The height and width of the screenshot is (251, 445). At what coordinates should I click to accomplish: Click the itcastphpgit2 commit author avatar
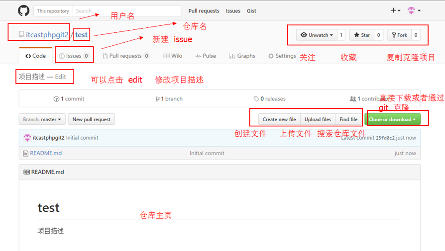27,138
